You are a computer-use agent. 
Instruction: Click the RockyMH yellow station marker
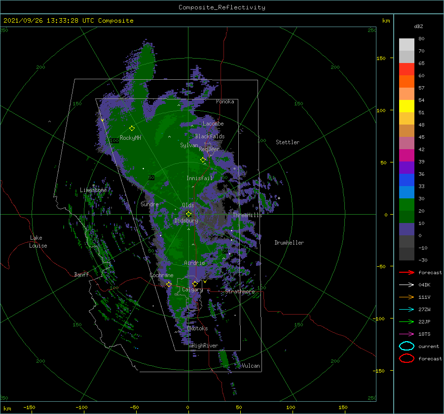[132, 128]
